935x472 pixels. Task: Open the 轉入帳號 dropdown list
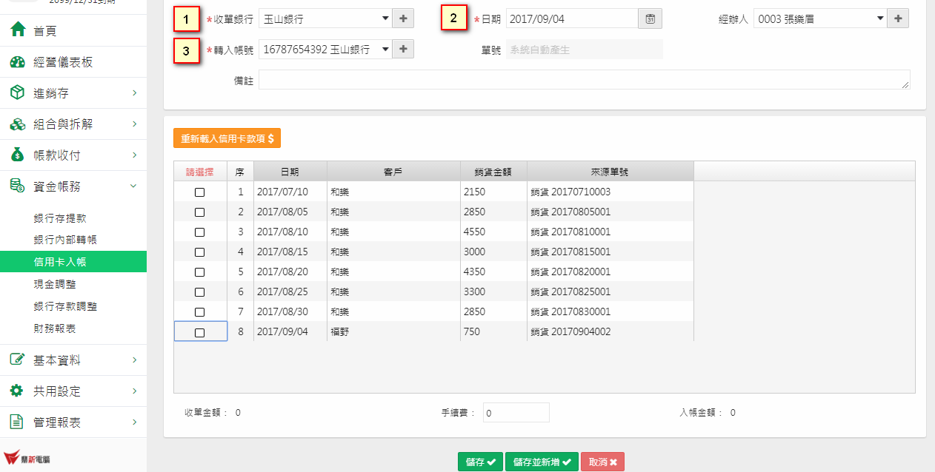(325, 50)
